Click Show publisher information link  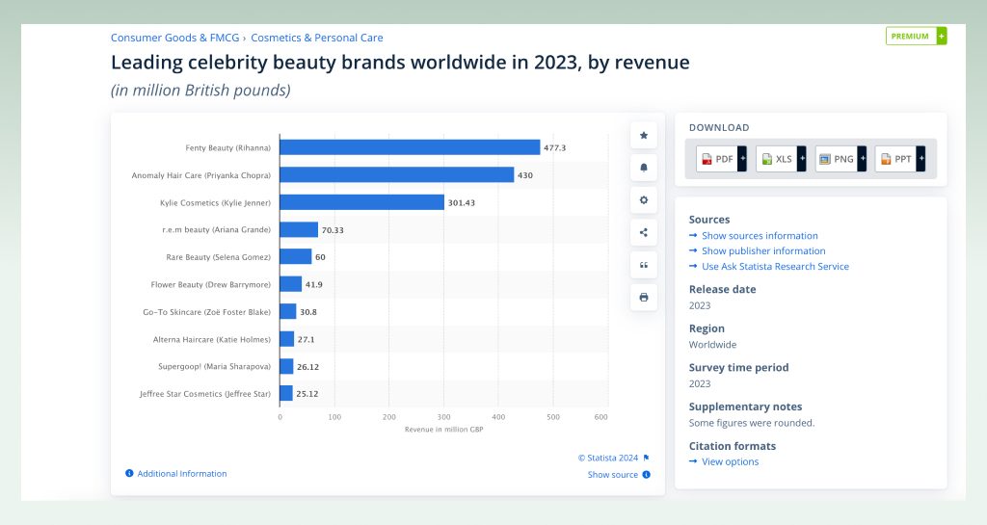(x=763, y=250)
